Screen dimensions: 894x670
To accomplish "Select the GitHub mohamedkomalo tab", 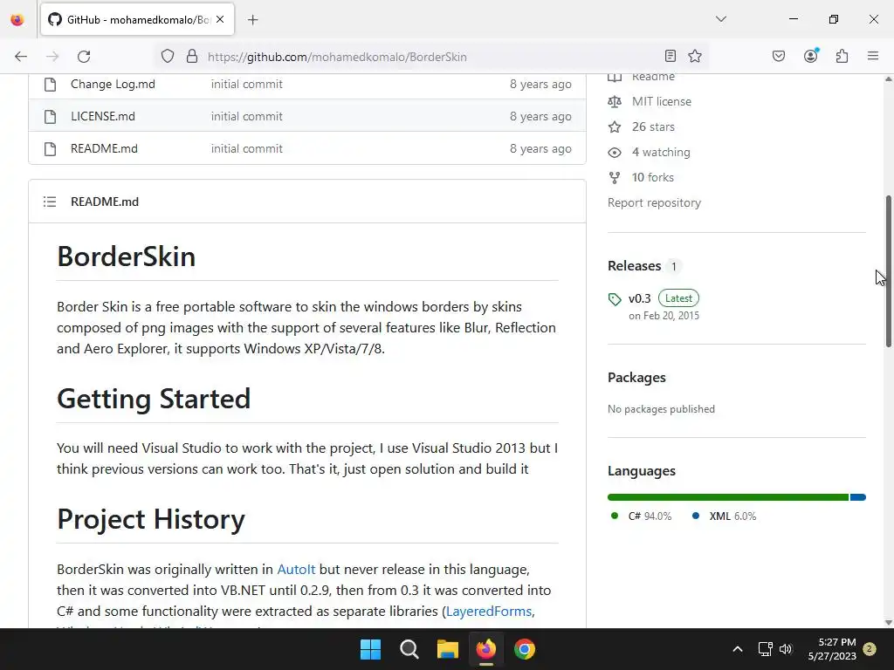I will (x=137, y=19).
